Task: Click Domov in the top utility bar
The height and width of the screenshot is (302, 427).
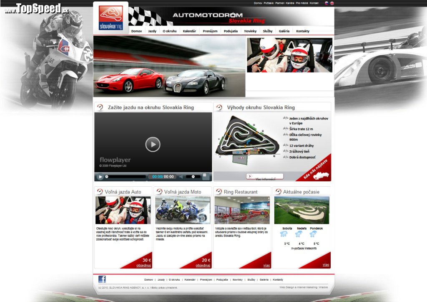Action: 258,3
